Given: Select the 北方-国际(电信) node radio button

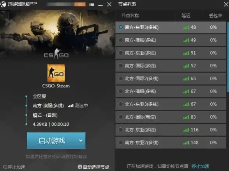Looking at the screenshot, I should (x=121, y=117).
